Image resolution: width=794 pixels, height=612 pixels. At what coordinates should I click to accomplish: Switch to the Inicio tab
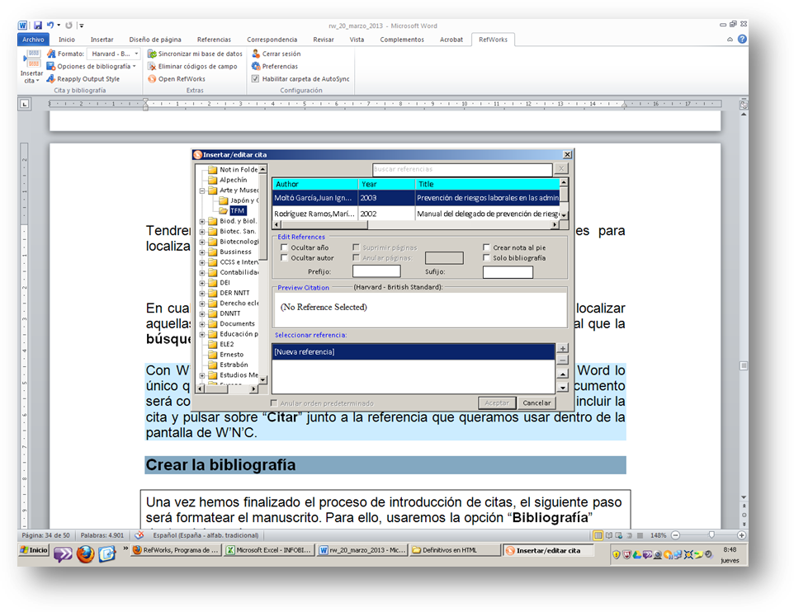tap(66, 40)
